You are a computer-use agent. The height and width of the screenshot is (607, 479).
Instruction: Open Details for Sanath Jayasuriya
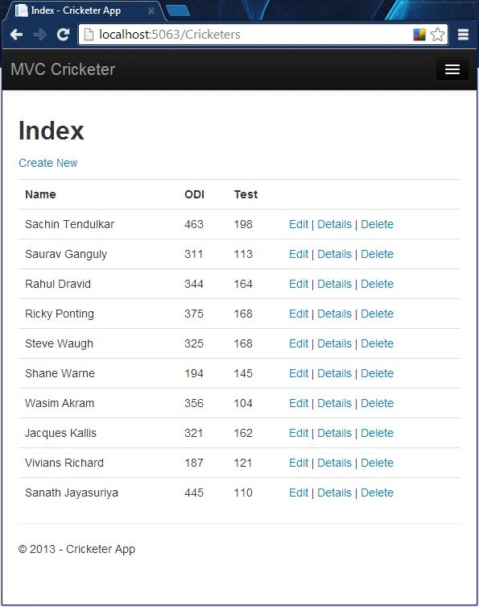click(x=334, y=493)
